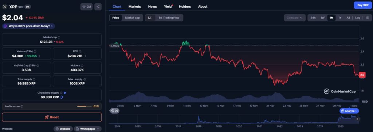373x132 pixels.
Task: Click the $123.2B market cap value
Action: [x=46, y=42]
